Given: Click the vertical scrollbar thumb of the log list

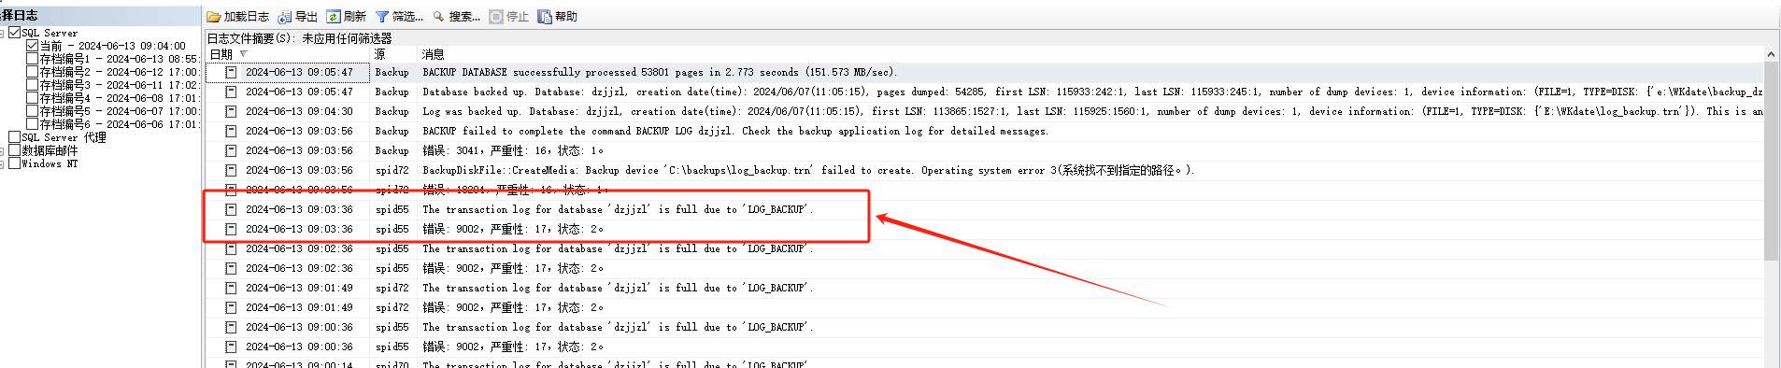Looking at the screenshot, I should coord(1771,162).
